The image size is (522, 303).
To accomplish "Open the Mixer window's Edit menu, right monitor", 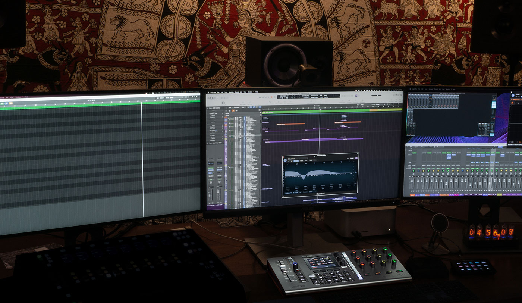I will coord(411,147).
